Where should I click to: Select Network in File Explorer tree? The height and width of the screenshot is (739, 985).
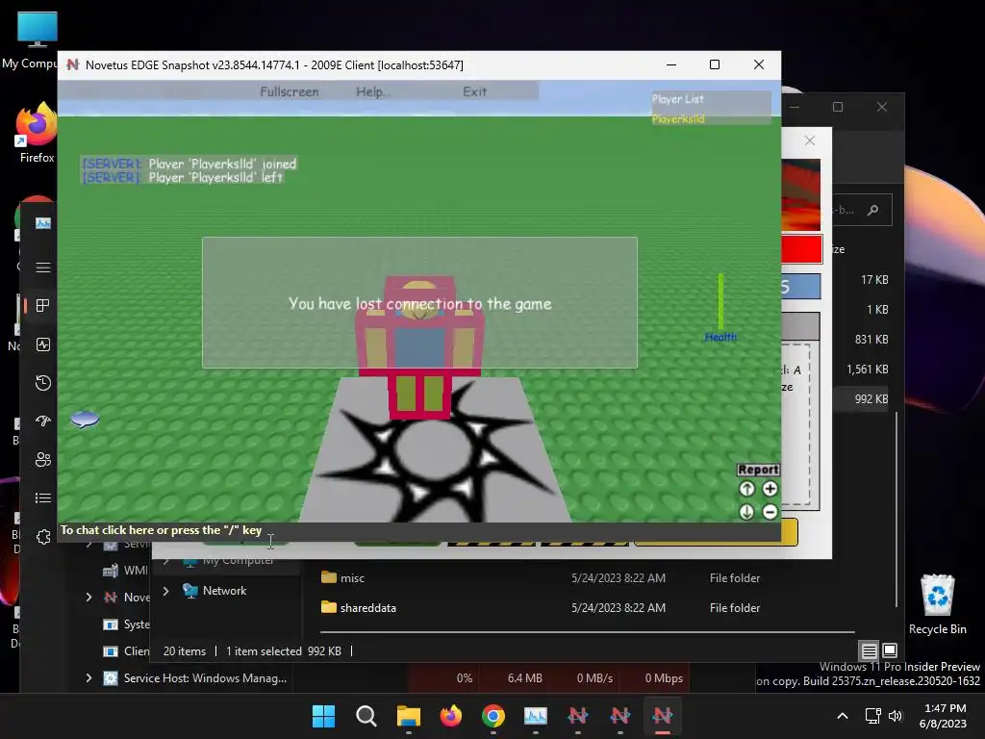[224, 591]
